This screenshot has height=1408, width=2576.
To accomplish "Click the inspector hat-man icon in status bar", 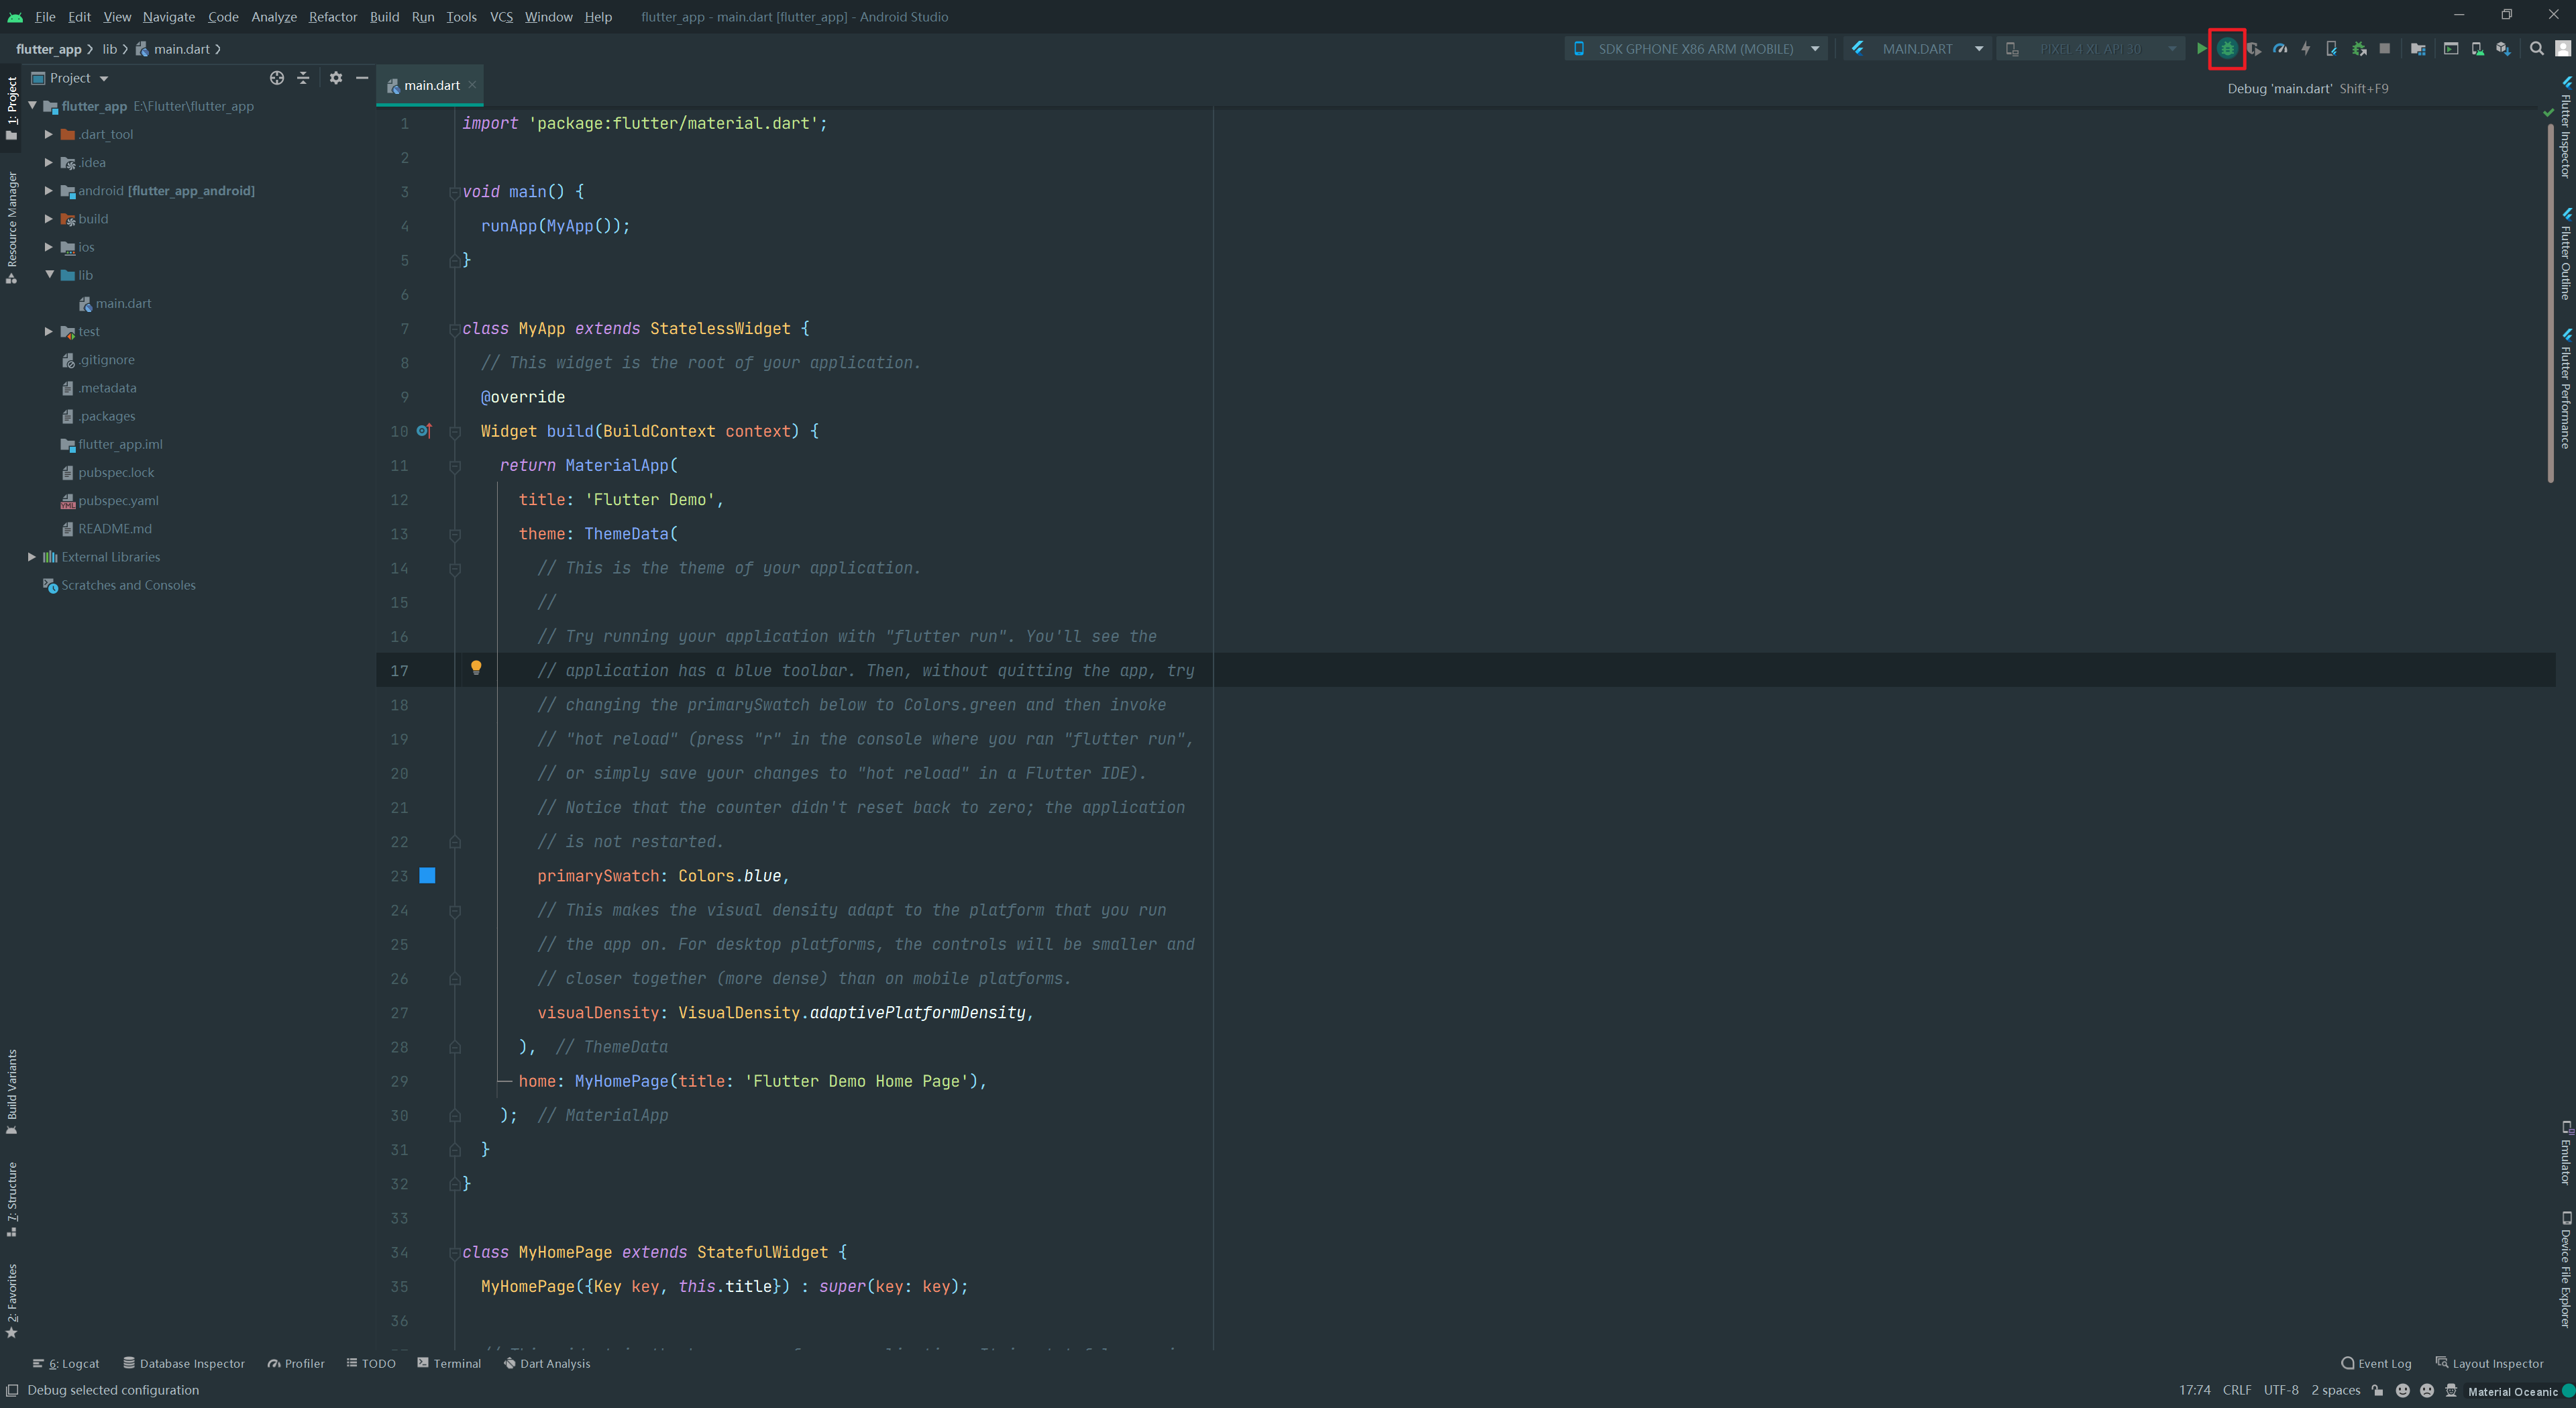I will [2451, 1390].
